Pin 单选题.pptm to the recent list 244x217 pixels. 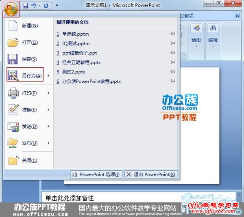[172, 34]
